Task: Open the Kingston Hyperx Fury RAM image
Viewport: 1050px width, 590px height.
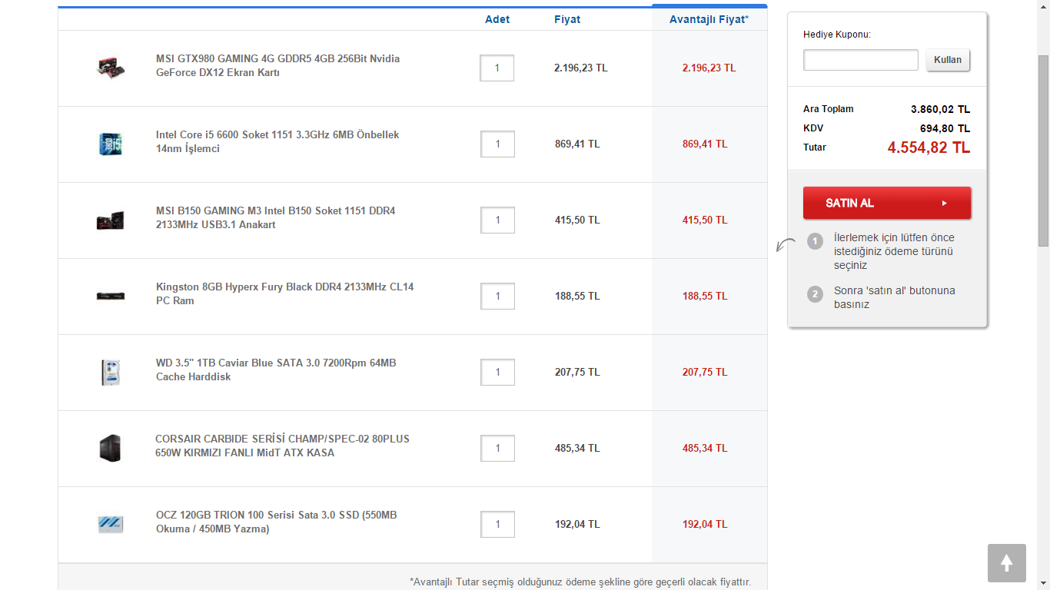Action: coord(111,296)
